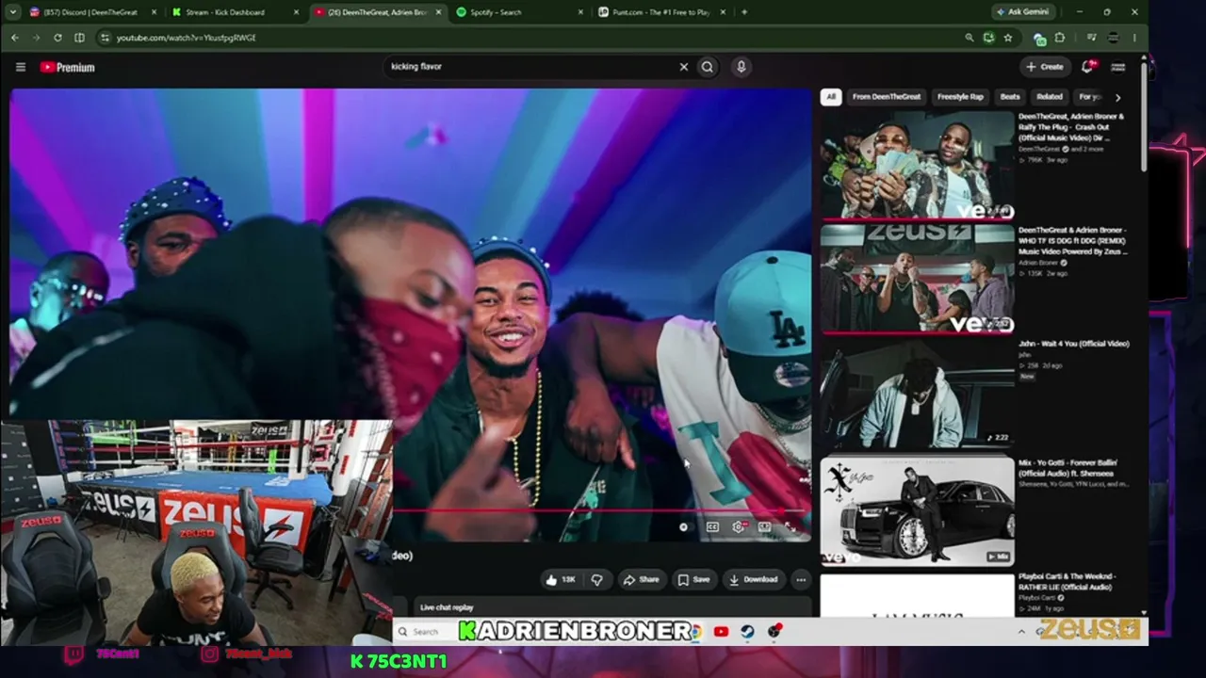Open the OBS icon on the taskbar
This screenshot has width=1206, height=678.
pos(774,632)
